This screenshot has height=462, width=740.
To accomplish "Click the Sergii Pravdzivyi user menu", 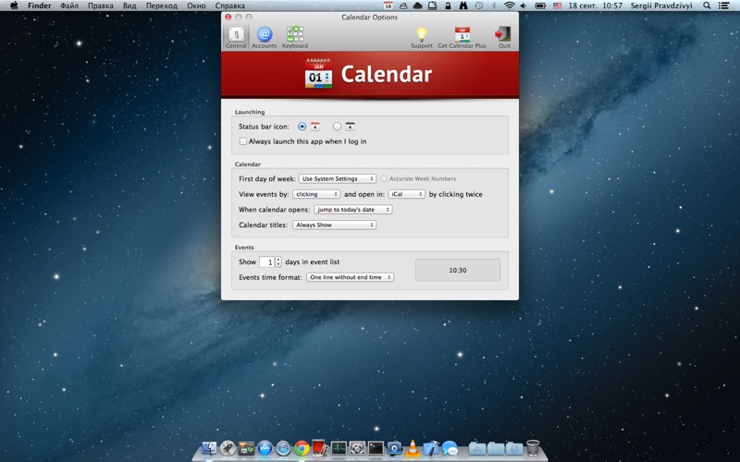I will click(x=661, y=6).
